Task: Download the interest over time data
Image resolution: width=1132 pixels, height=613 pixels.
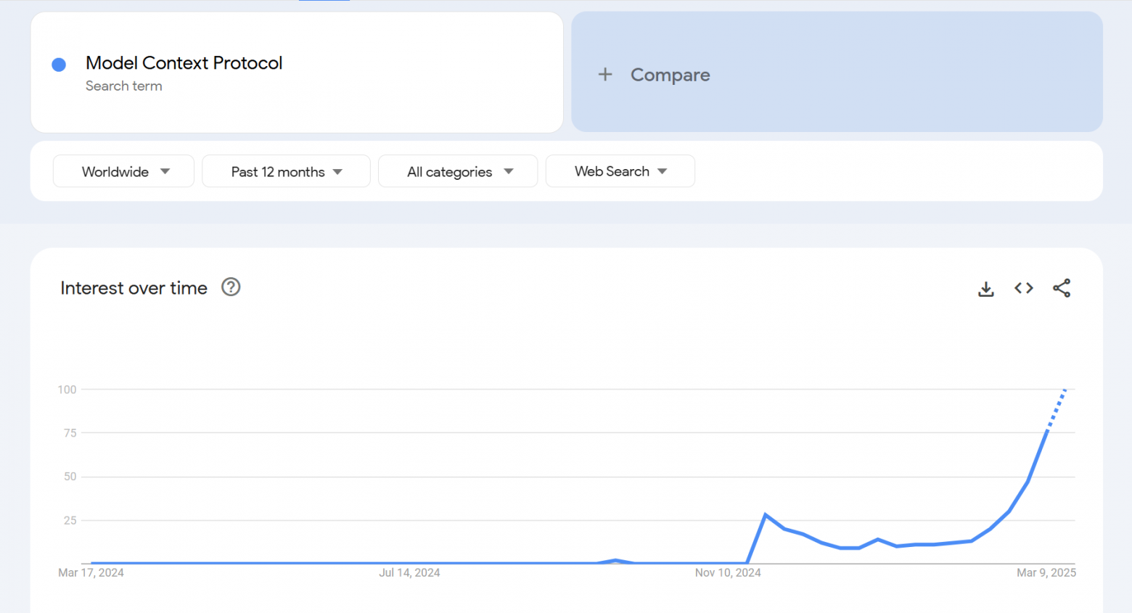Action: pyautogui.click(x=985, y=289)
